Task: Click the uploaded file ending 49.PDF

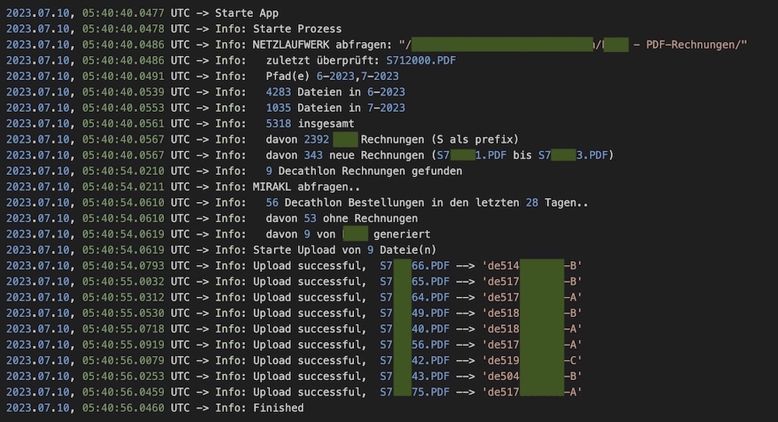Action: click(x=415, y=313)
